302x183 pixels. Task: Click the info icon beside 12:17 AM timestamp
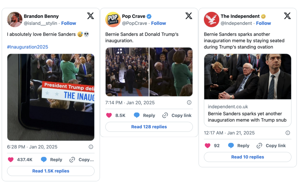288,133
